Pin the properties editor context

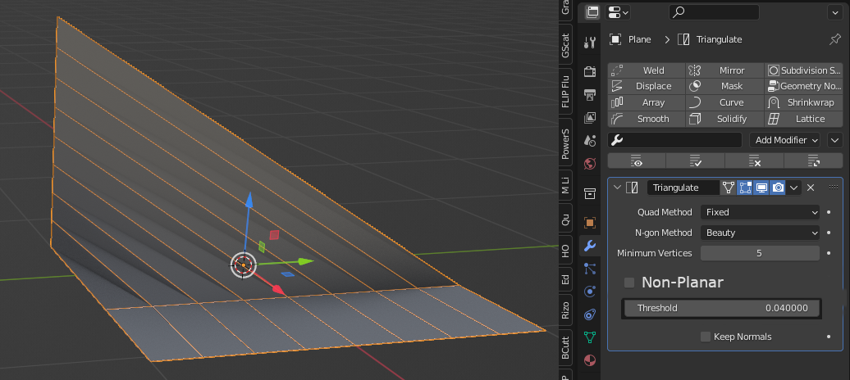tap(835, 39)
